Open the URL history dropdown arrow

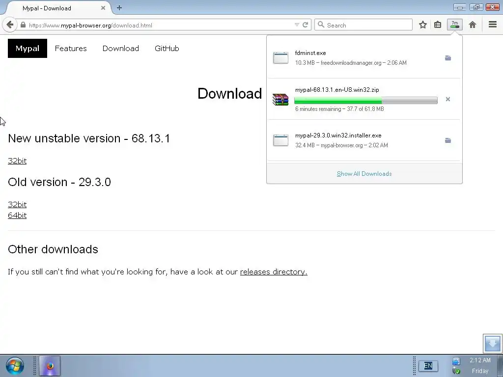[297, 25]
